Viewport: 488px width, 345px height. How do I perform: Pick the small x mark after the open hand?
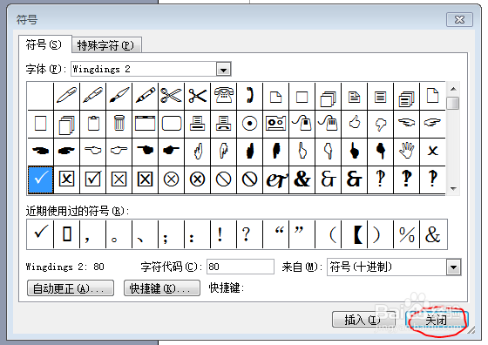[x=432, y=152]
